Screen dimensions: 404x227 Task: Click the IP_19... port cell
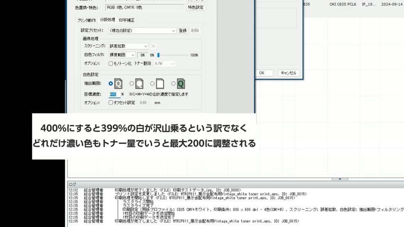[x=369, y=4]
